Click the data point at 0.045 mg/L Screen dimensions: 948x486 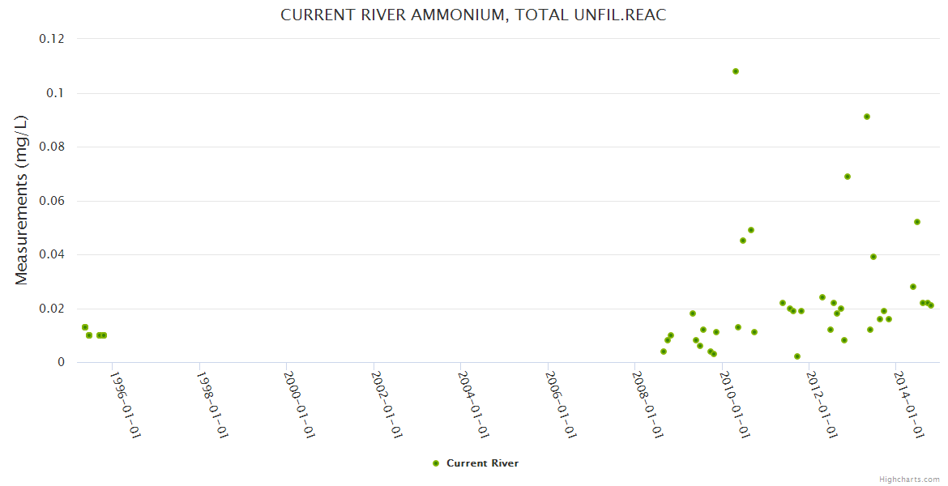pos(743,241)
